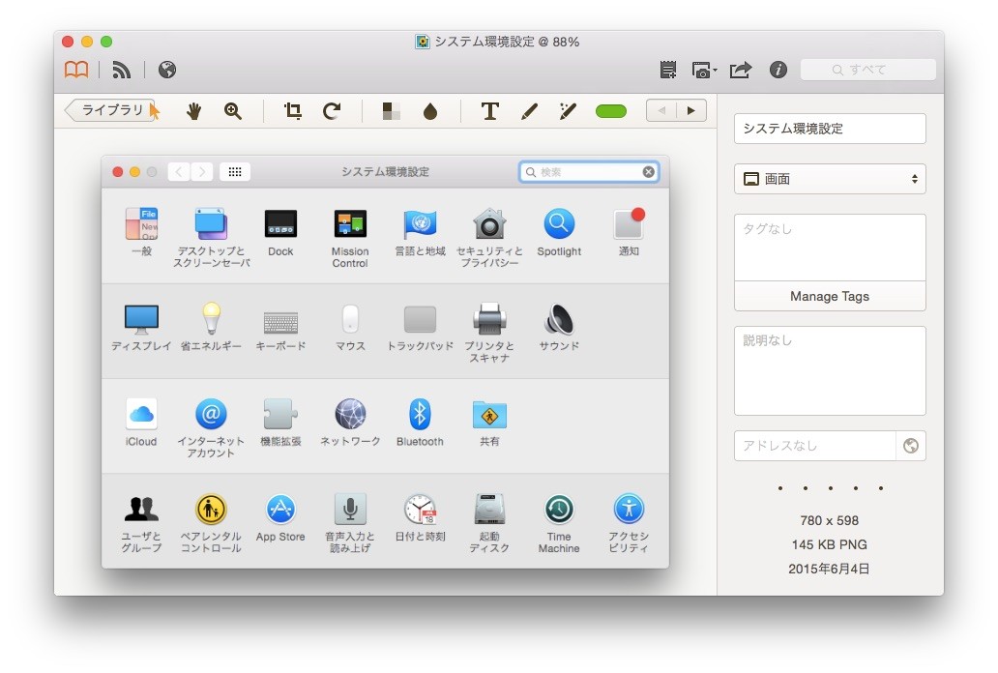The image size is (998, 673).
Task: Click the Mission Control icon
Action: coord(350,224)
